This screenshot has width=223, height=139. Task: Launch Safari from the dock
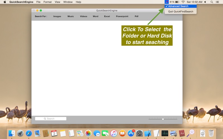[29, 133]
